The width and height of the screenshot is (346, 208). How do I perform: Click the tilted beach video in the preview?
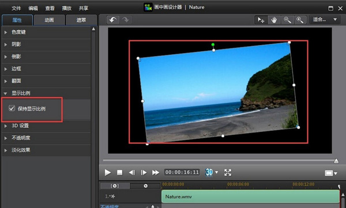pyautogui.click(x=219, y=93)
